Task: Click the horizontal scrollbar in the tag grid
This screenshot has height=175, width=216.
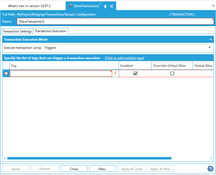Action: (89, 158)
